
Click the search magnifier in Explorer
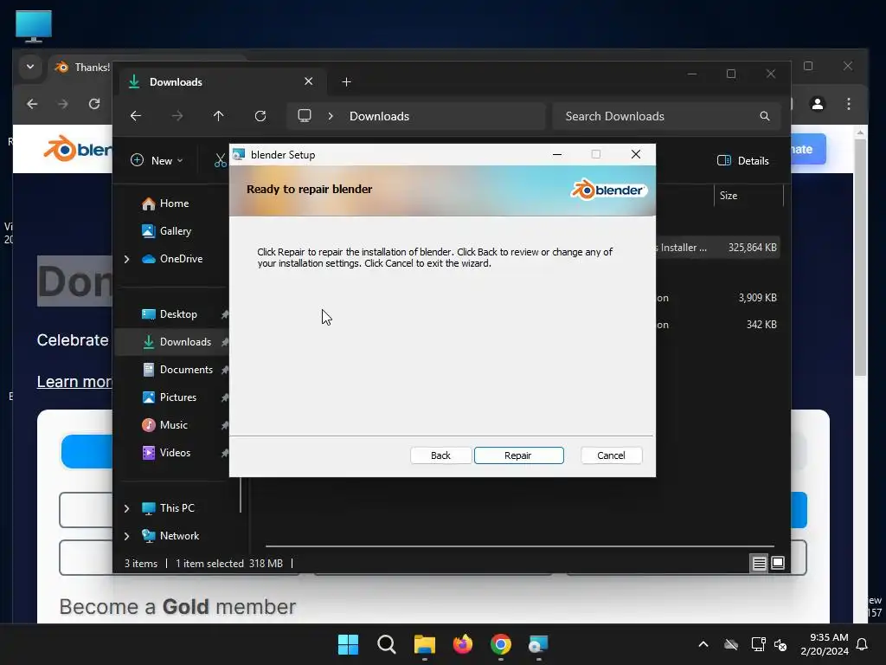[765, 116]
